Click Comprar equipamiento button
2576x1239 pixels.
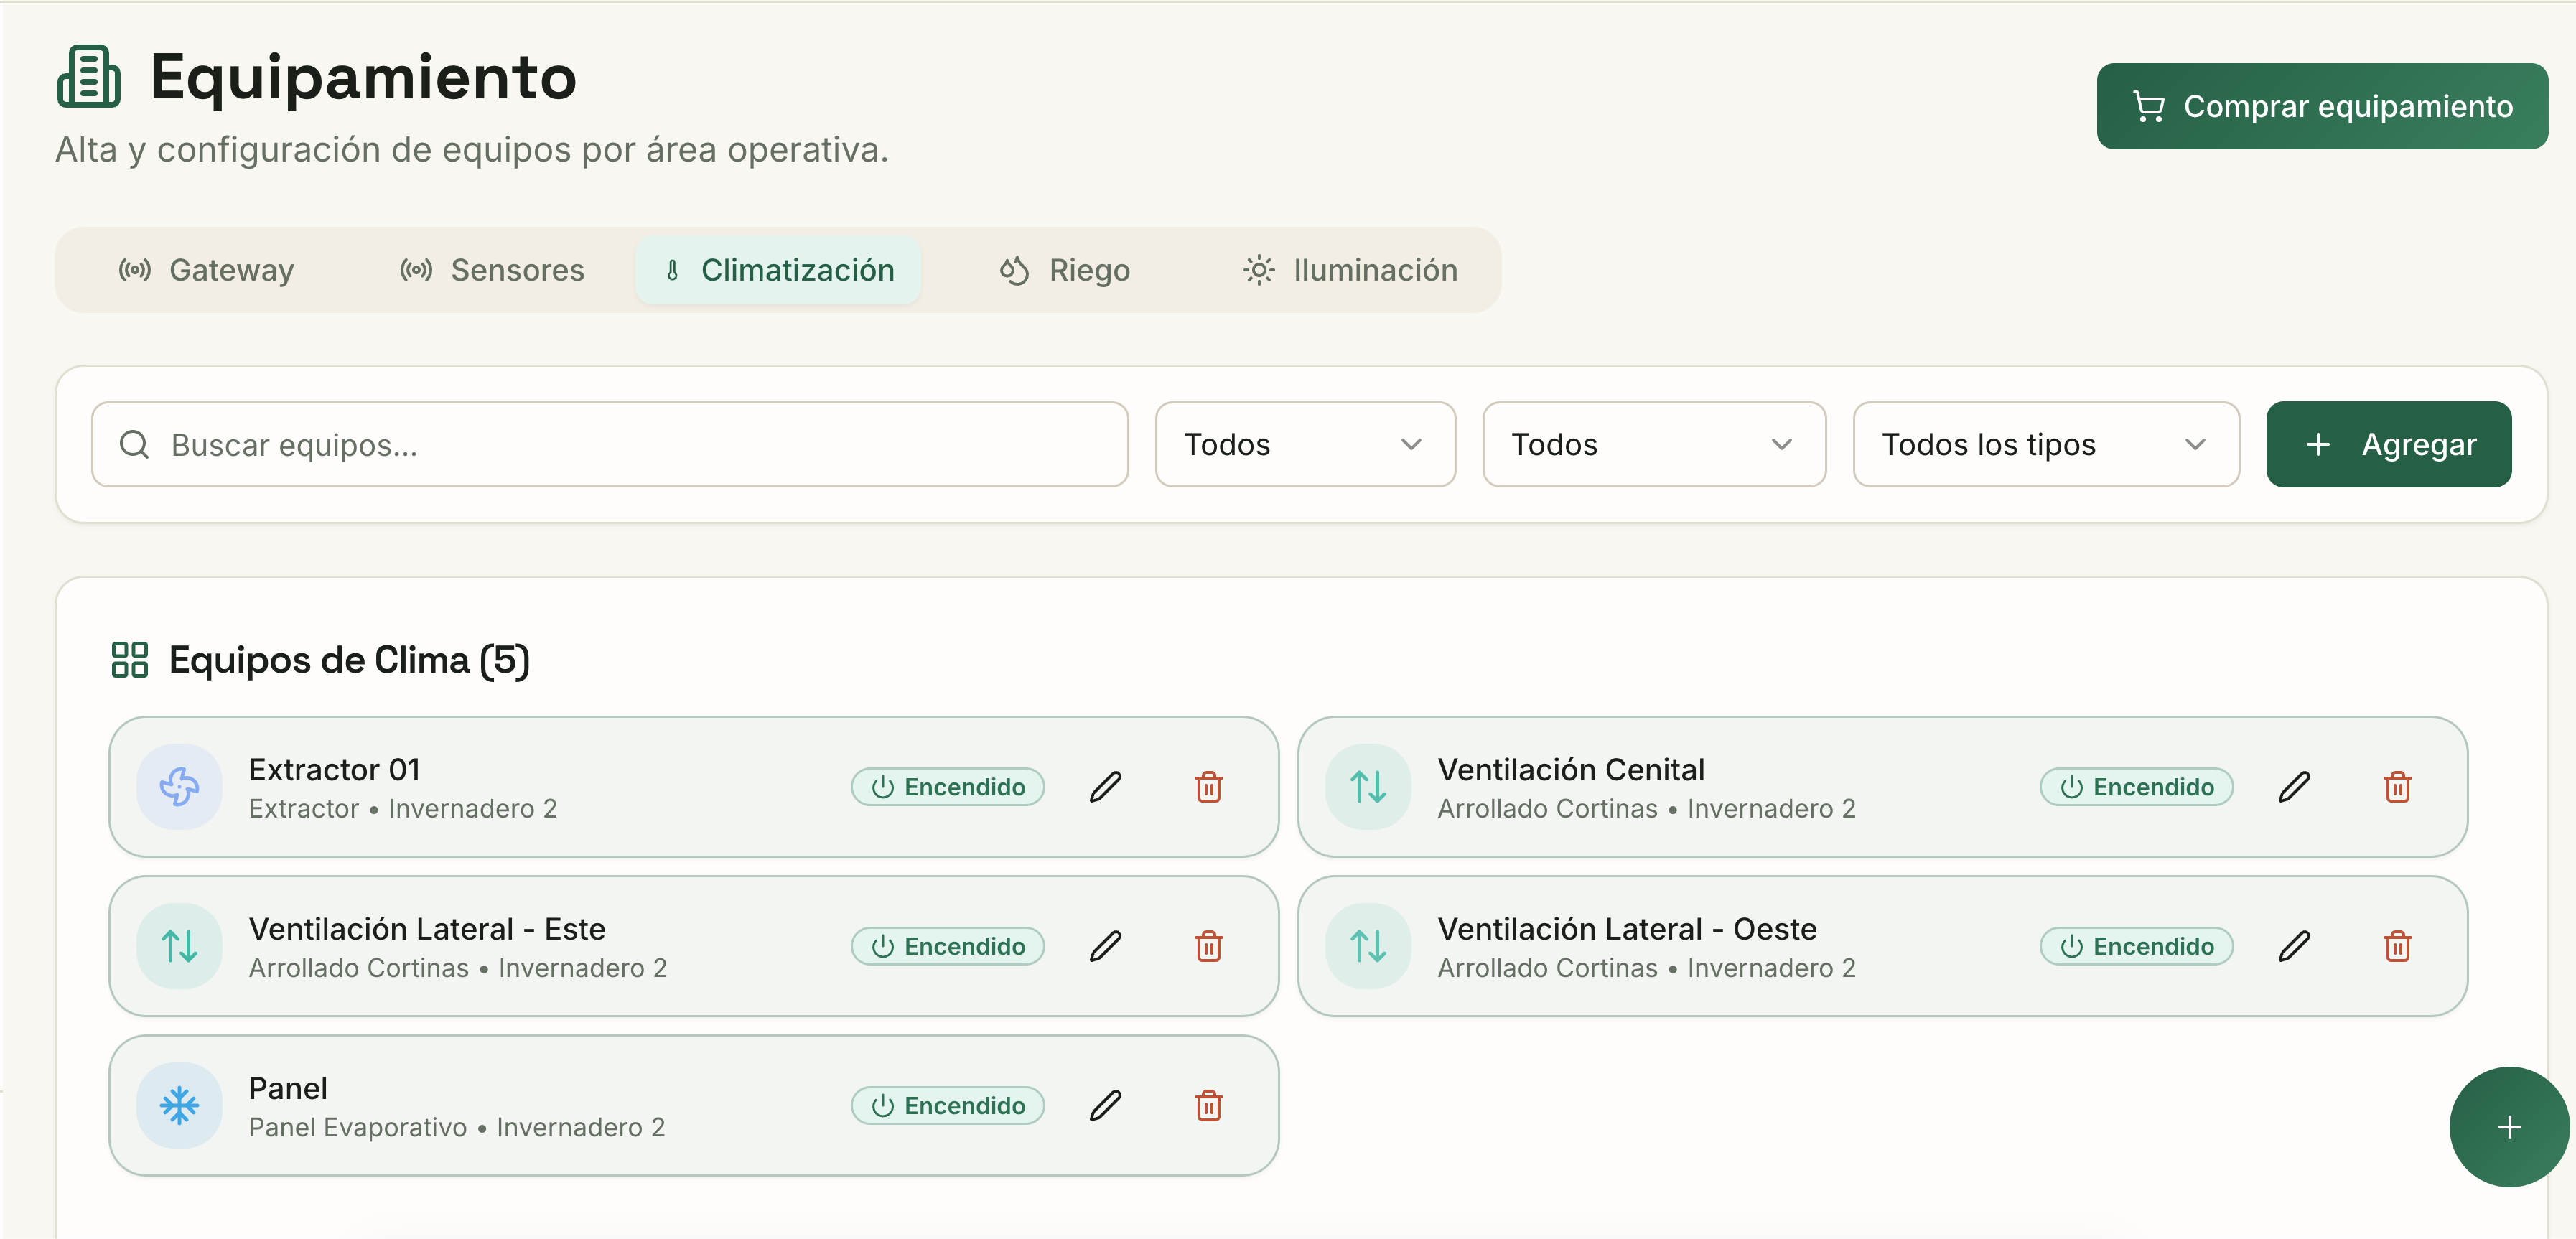2322,106
